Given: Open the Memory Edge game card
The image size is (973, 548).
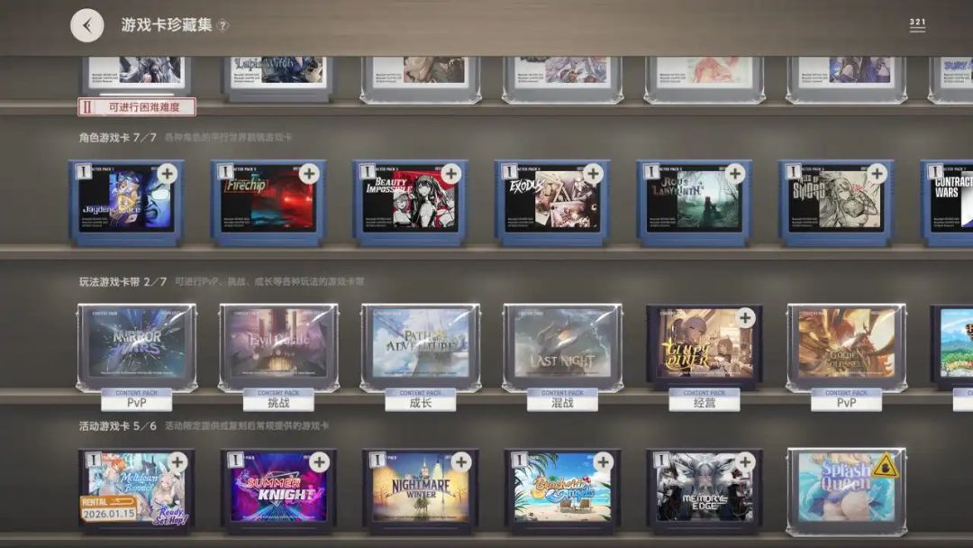Looking at the screenshot, I should (x=705, y=491).
